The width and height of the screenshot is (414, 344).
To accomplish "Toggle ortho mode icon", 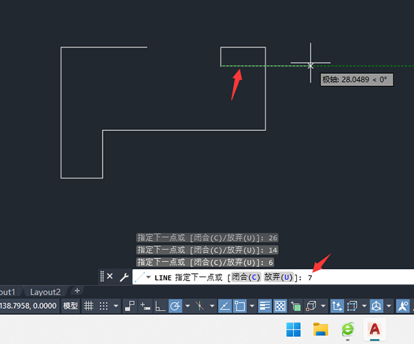I will tap(160, 306).
